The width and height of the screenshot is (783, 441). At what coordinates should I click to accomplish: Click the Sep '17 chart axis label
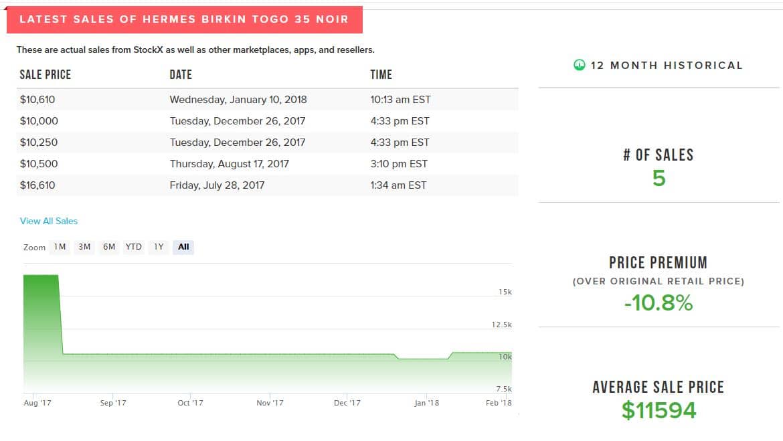tap(113, 403)
